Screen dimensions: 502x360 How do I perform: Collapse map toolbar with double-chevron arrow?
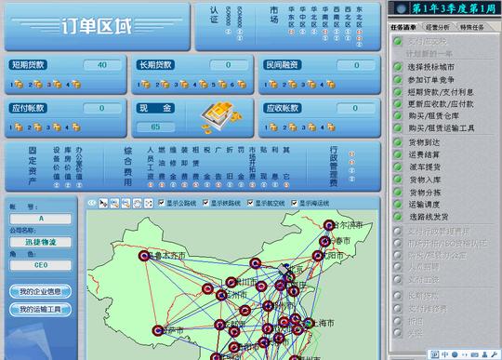click(x=92, y=203)
